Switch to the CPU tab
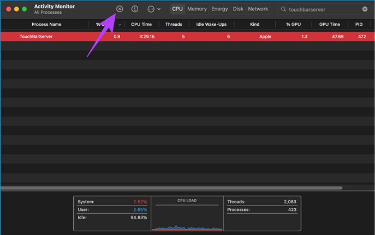Image resolution: width=375 pixels, height=235 pixels. pyautogui.click(x=177, y=9)
